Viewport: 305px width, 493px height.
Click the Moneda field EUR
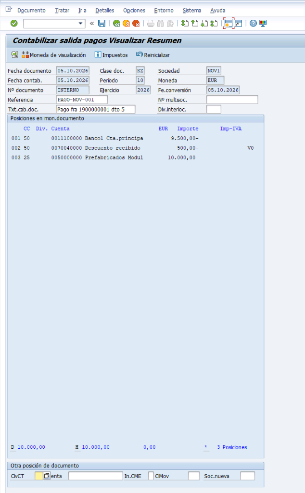(216, 80)
